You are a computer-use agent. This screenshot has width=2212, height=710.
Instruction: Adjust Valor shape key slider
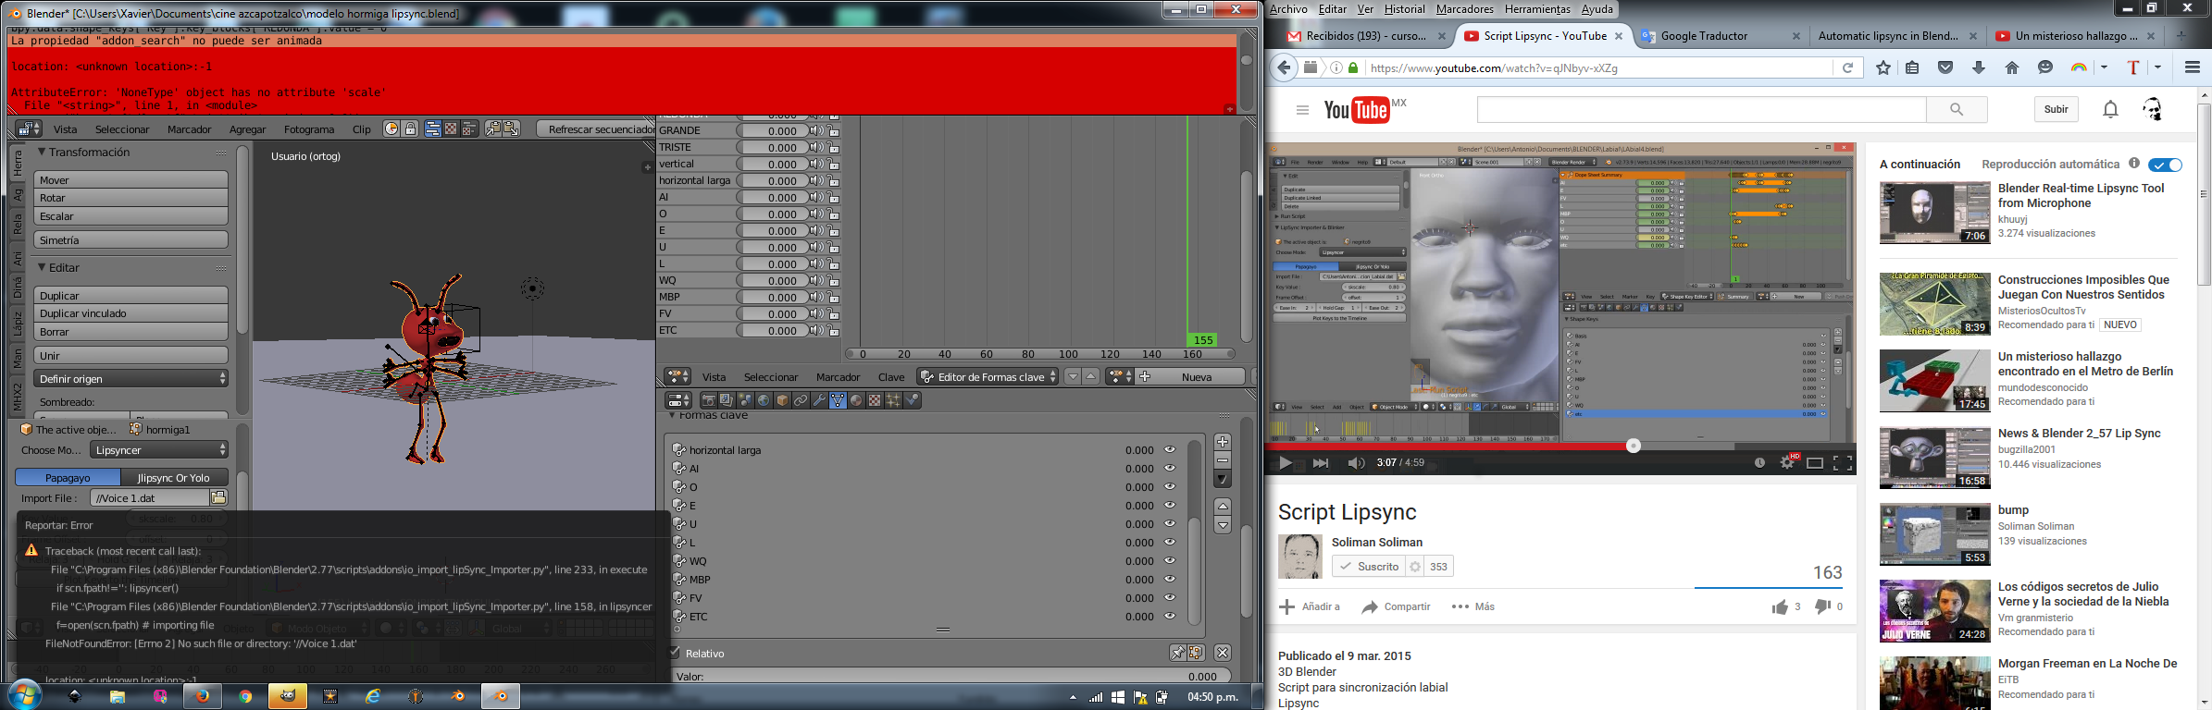tap(950, 676)
